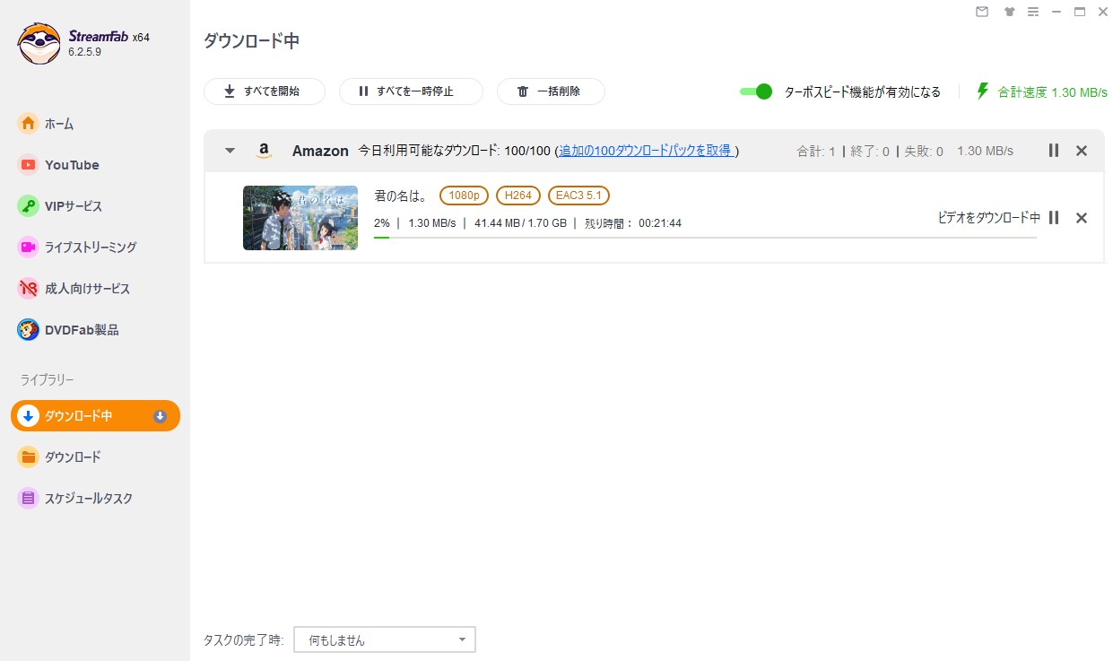Open the タスクの完了時 dropdown

[x=384, y=639]
